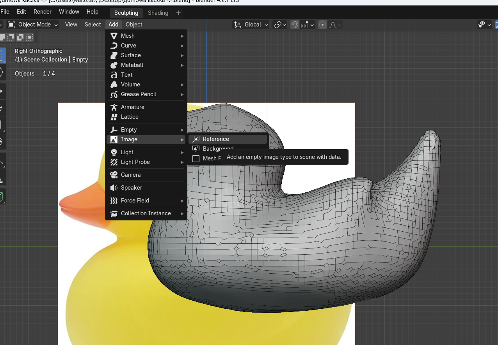Switch to the Shading workspace tab
The image size is (498, 345).
pyautogui.click(x=158, y=13)
